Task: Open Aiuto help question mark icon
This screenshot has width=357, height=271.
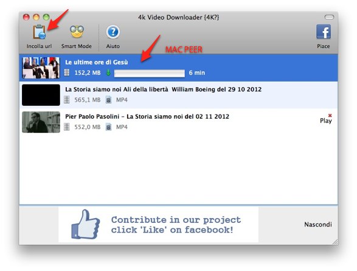Action: tap(113, 32)
